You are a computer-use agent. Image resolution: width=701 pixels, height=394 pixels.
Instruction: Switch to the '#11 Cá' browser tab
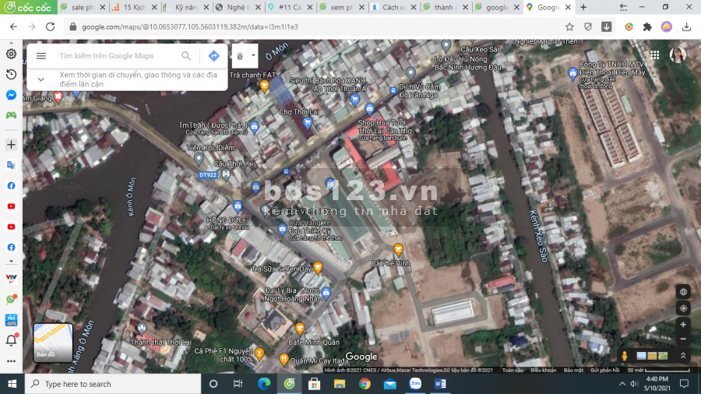[x=291, y=7]
